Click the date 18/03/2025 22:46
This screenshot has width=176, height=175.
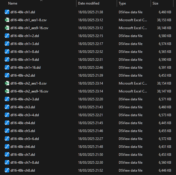91,67
